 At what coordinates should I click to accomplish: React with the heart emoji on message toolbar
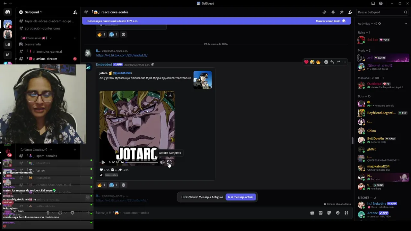[306, 62]
